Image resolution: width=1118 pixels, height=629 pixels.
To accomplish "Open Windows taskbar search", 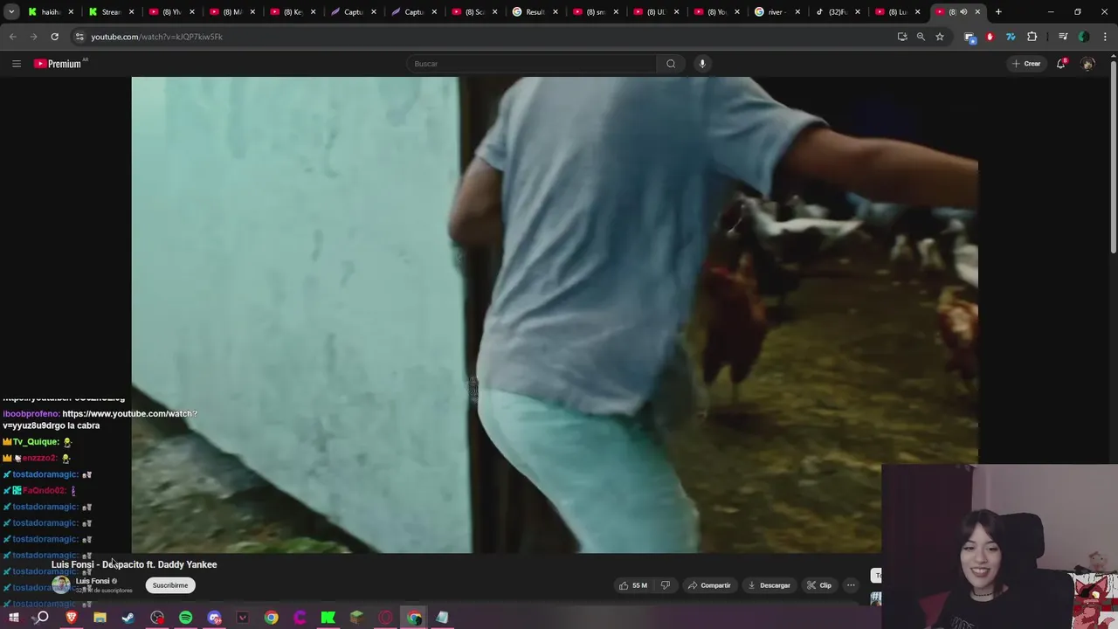I will pos(42,618).
